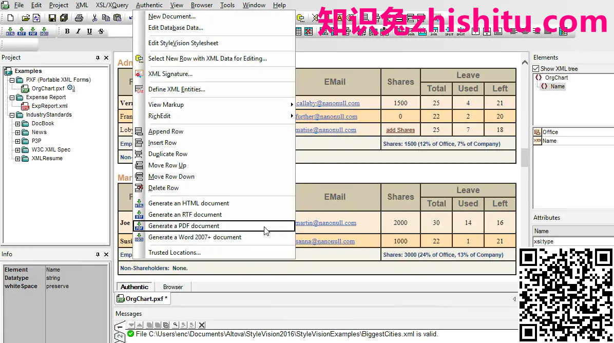Select Define XML Entities... entry
Viewport: 614px width, 343px height.
pyautogui.click(x=214, y=89)
